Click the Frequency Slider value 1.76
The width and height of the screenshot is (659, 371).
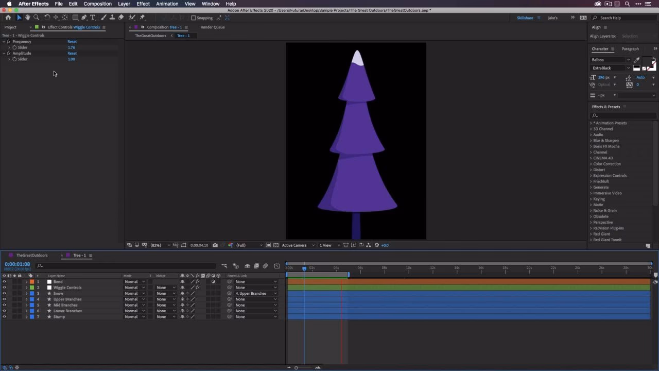(72, 47)
